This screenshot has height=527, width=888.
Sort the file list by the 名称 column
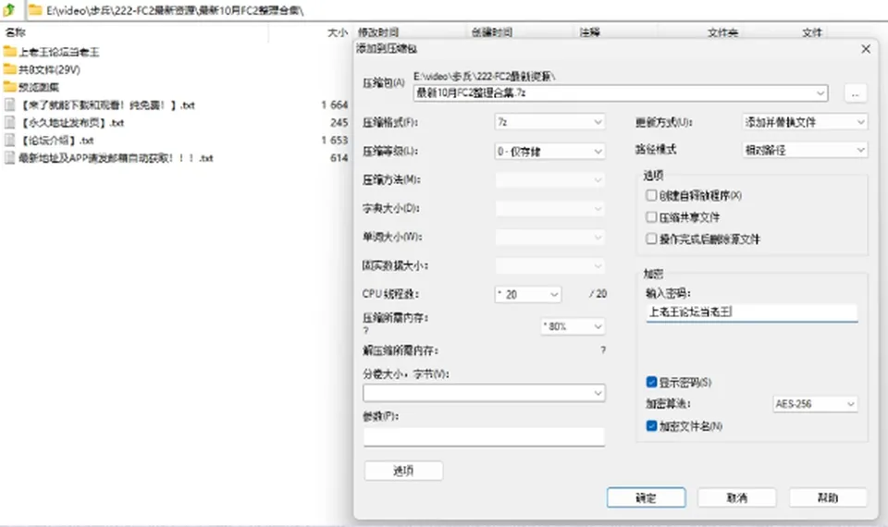pos(16,32)
